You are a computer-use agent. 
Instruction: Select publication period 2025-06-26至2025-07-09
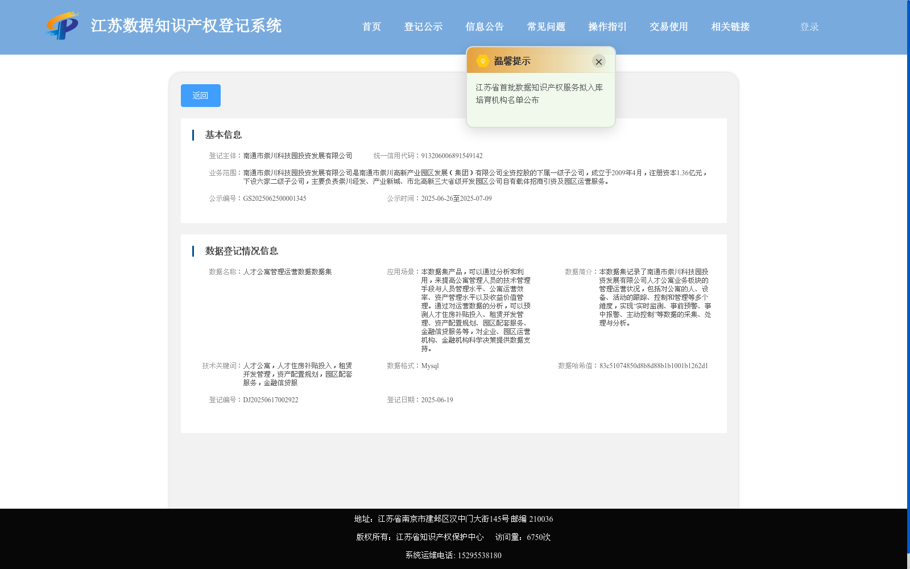pyautogui.click(x=456, y=199)
